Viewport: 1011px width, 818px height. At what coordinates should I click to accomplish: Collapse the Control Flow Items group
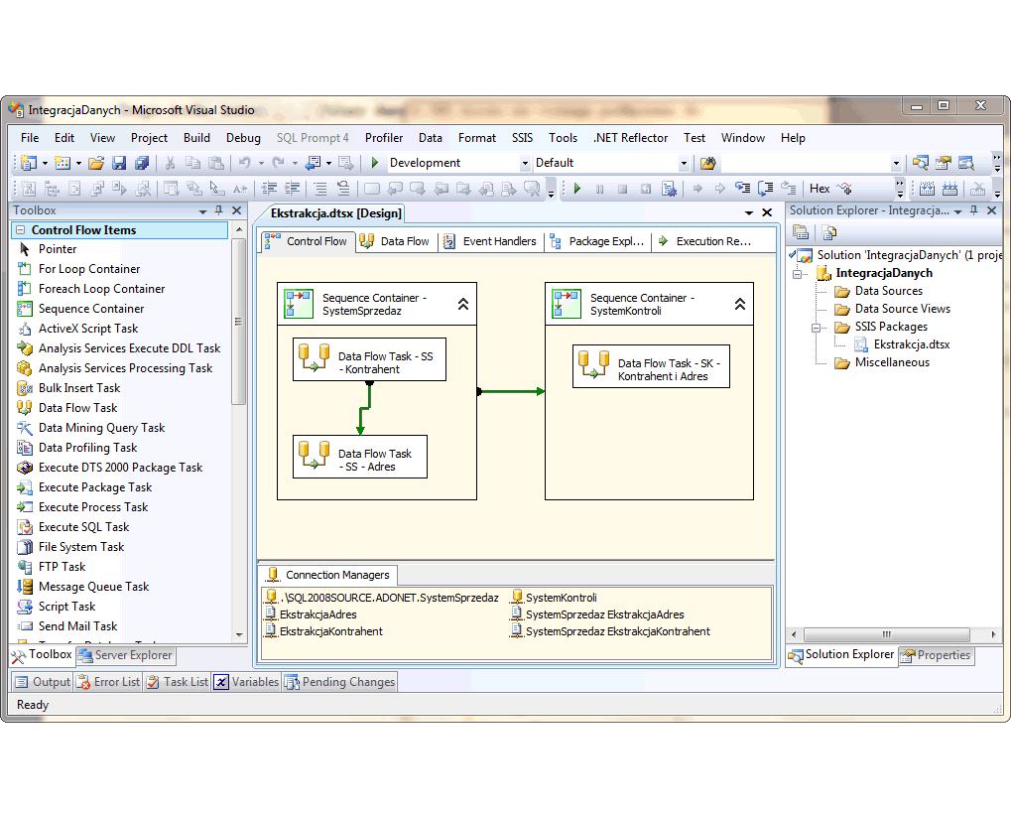coord(20,230)
